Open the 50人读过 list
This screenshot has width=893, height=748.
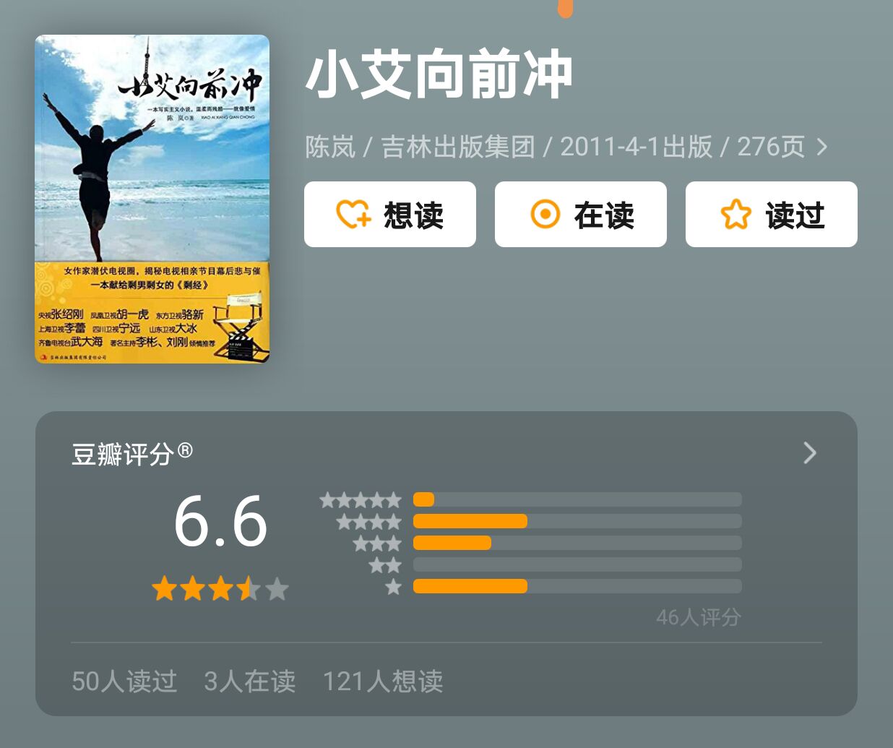click(124, 681)
